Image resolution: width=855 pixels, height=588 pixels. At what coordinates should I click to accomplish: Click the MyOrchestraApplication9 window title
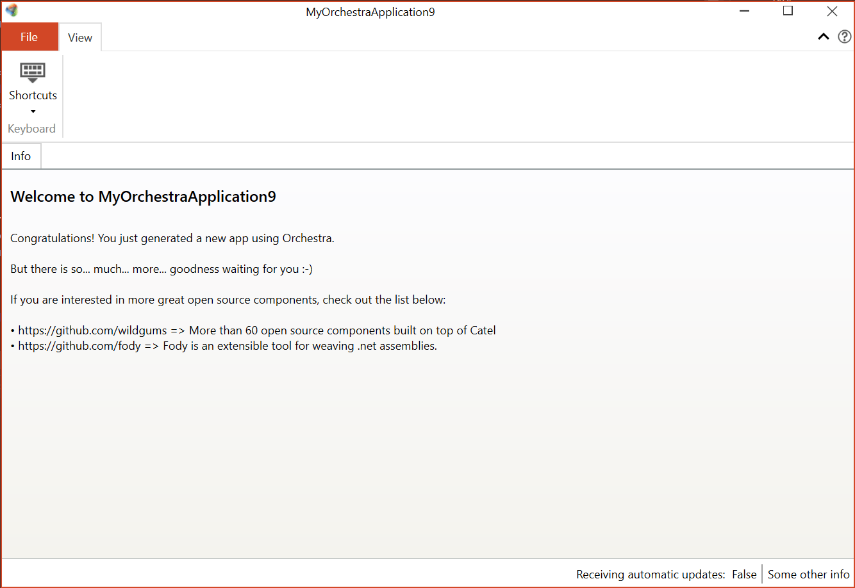click(370, 12)
